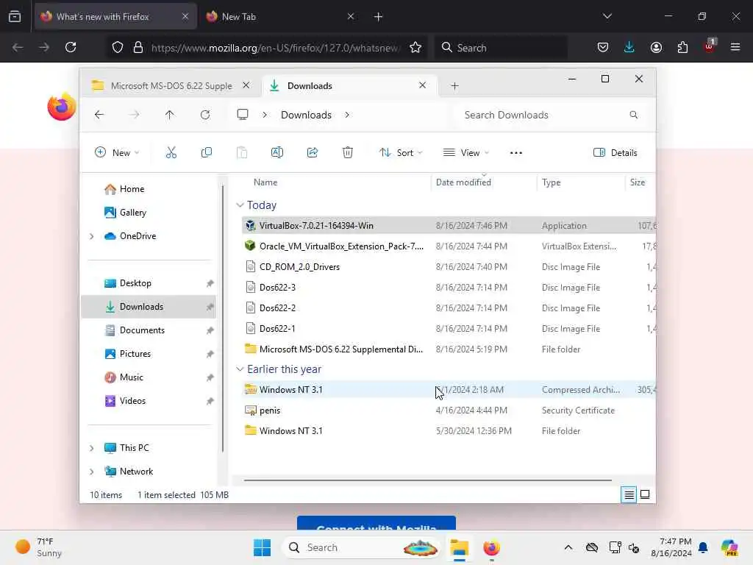753x565 pixels.
Task: Click the Windows Start button
Action: pos(263,547)
